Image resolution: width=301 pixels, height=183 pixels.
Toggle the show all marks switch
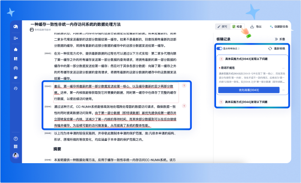tap(220, 49)
